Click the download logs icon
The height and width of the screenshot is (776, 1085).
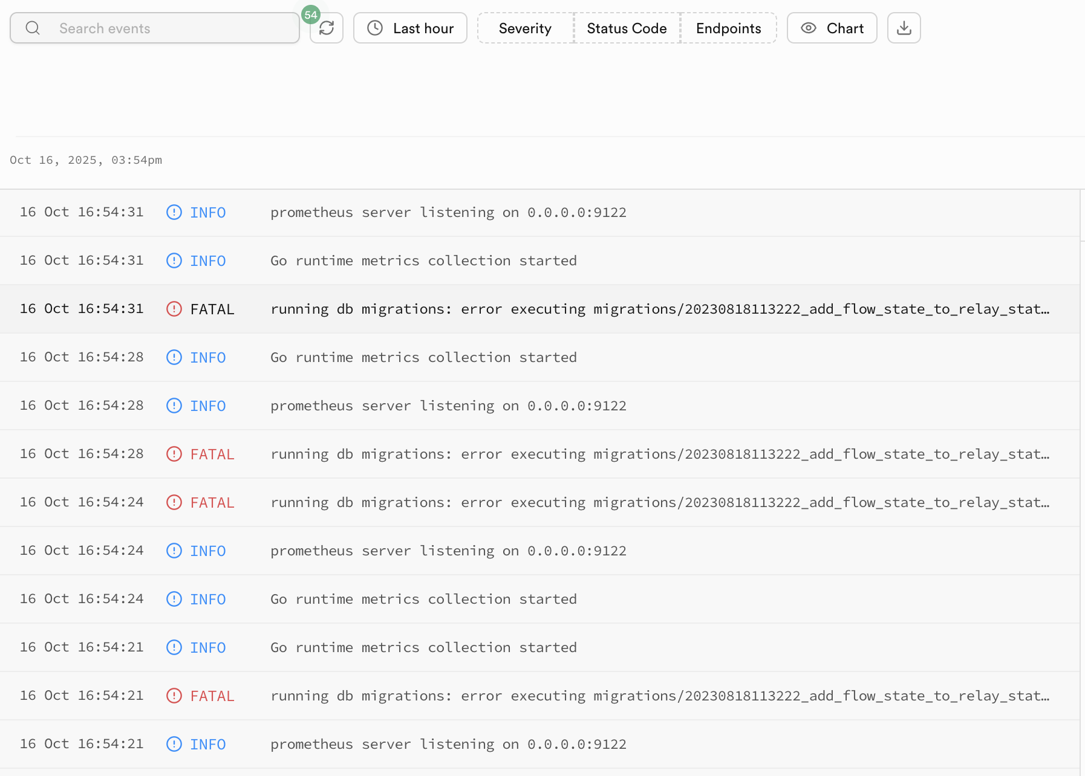(904, 28)
